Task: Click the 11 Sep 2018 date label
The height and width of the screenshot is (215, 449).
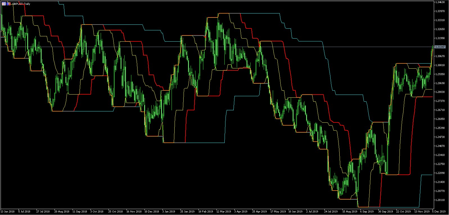Action: pos(80,212)
